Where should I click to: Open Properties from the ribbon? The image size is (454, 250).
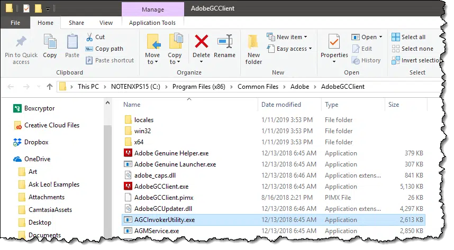click(x=334, y=42)
